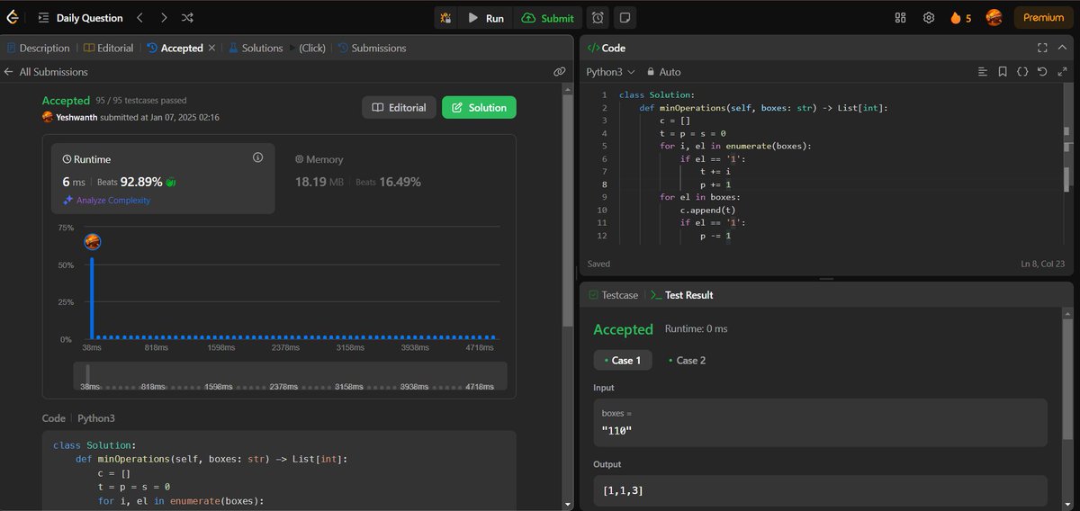This screenshot has height=511, width=1080.
Task: Click the curly braces snippet icon
Action: pos(1022,71)
